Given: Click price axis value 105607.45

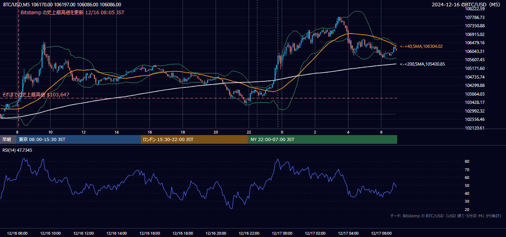Looking at the screenshot, I should (x=475, y=60).
